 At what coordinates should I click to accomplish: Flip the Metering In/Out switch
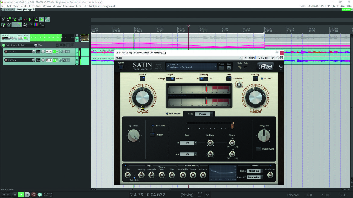point(204,78)
